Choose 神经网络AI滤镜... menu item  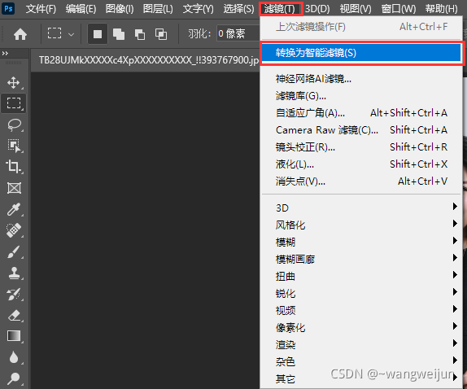(x=361, y=79)
